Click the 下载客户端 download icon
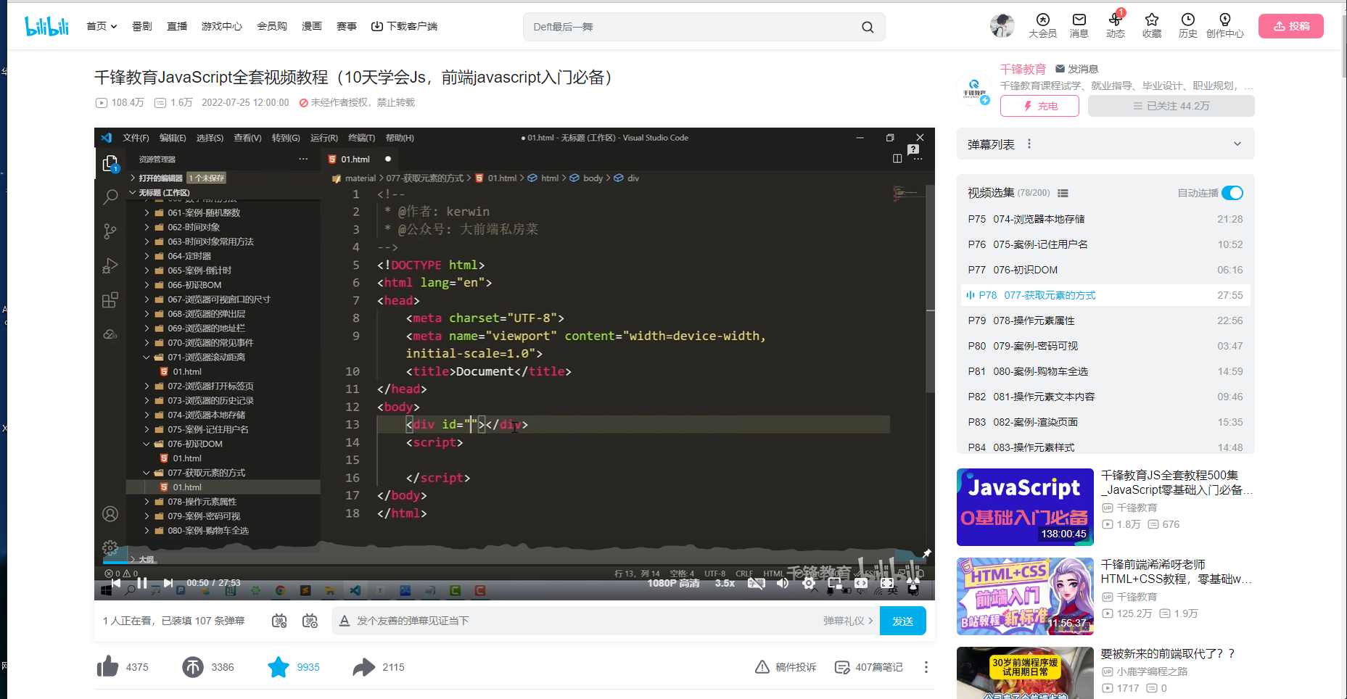Viewport: 1347px width, 699px height. pyautogui.click(x=377, y=26)
